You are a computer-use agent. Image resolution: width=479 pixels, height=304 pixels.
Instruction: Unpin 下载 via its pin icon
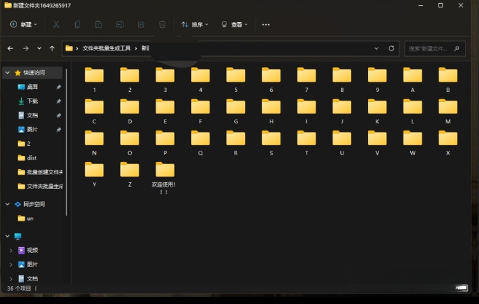coord(59,101)
